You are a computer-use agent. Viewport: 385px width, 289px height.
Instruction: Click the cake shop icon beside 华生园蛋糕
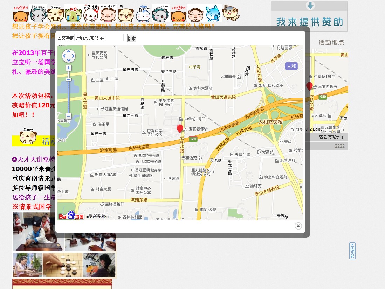130,176
